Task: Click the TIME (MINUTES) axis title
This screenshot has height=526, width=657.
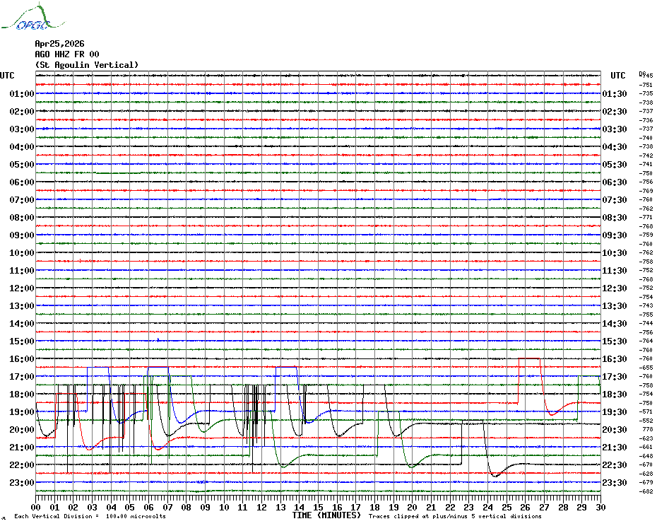Action: pos(326,515)
